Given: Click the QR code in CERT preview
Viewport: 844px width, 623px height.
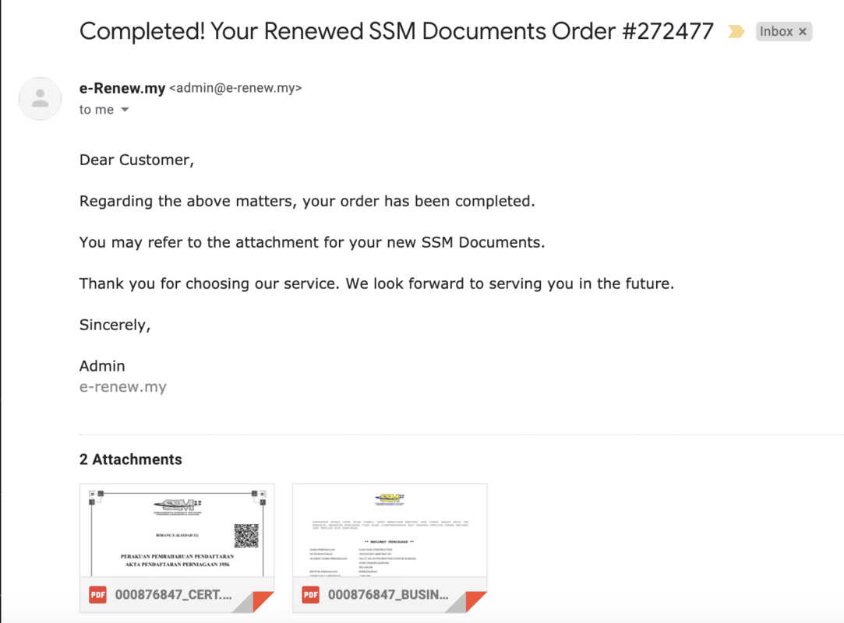Looking at the screenshot, I should coord(246,535).
